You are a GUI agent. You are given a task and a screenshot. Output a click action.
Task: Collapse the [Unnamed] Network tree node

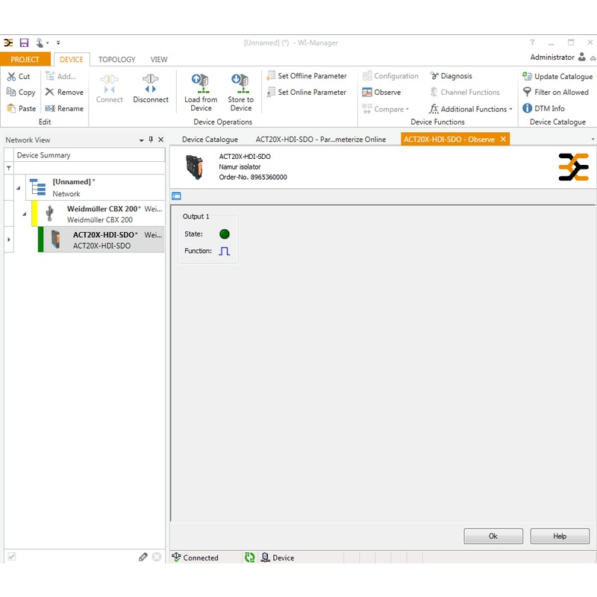(18, 188)
